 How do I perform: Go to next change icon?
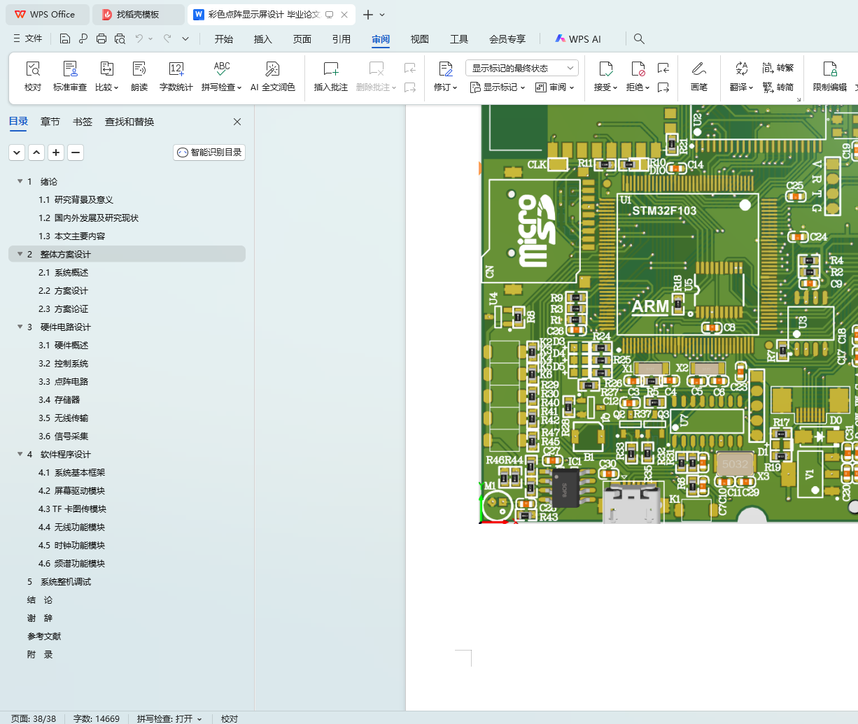coord(663,87)
